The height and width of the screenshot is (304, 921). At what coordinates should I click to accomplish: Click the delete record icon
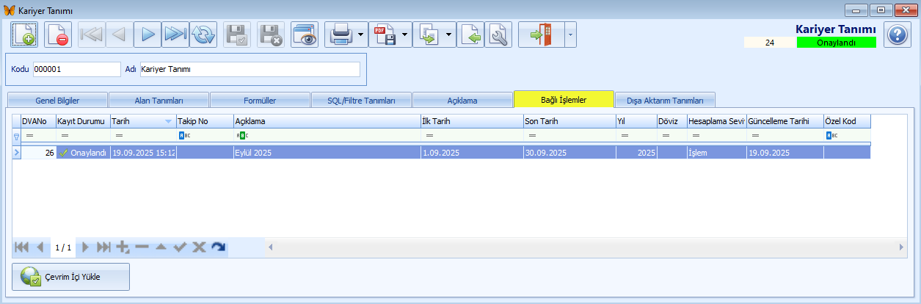58,35
